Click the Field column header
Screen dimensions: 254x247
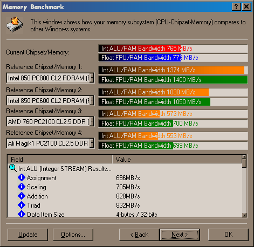(60, 159)
